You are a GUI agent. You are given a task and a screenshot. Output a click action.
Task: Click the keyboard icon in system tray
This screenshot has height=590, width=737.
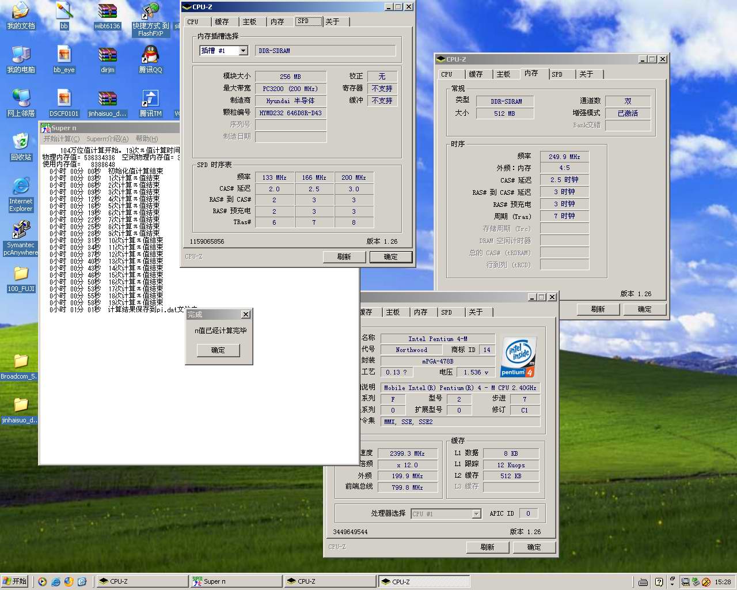(644, 582)
